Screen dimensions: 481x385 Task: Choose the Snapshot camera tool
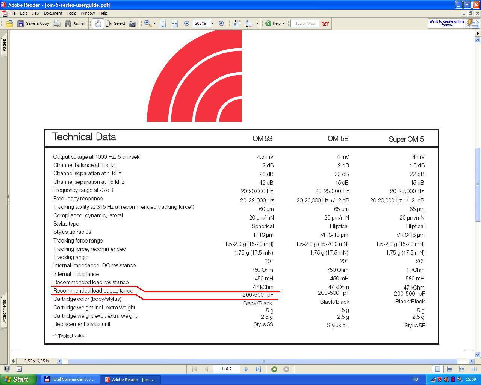point(133,24)
